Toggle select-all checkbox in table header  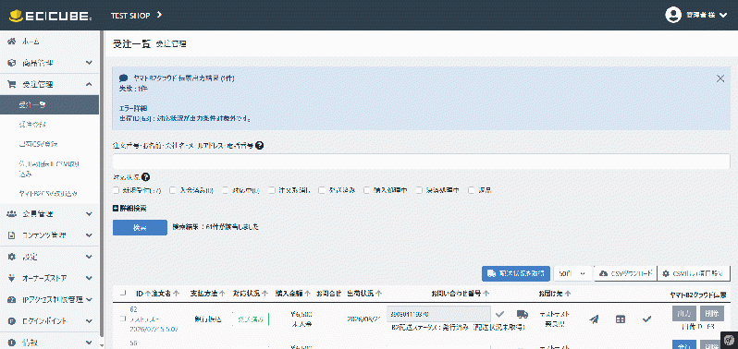pos(123,294)
